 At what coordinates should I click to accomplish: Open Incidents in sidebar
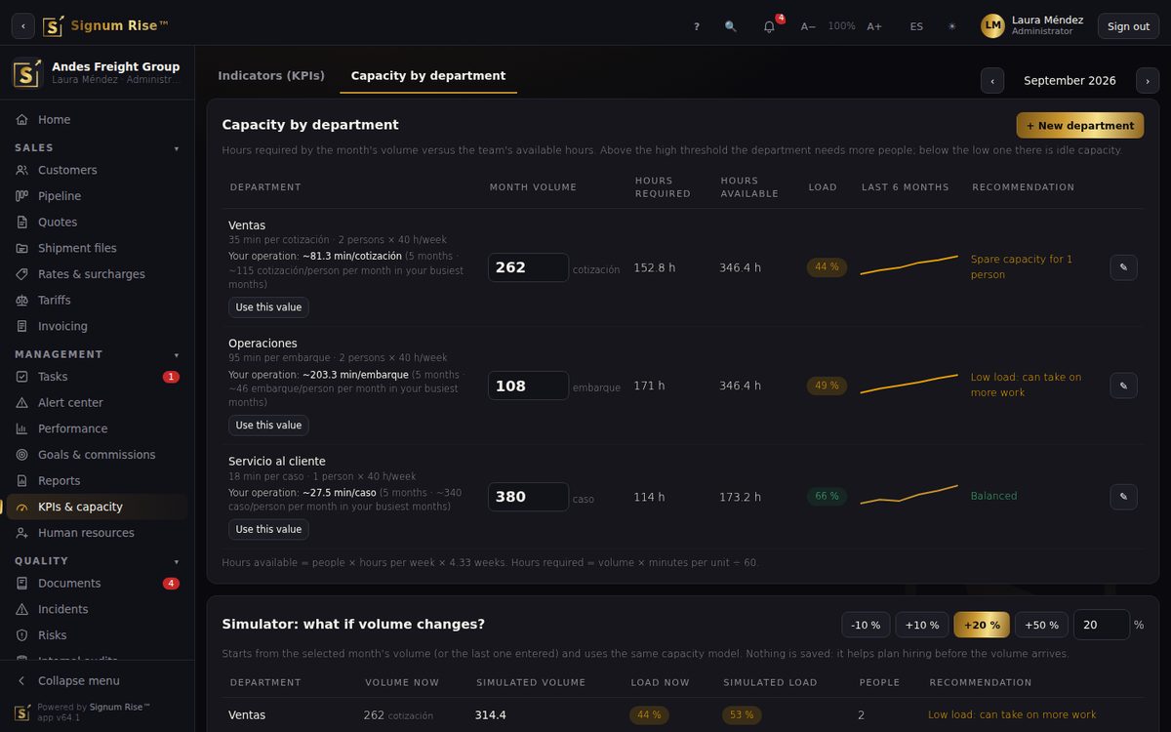(x=98, y=609)
